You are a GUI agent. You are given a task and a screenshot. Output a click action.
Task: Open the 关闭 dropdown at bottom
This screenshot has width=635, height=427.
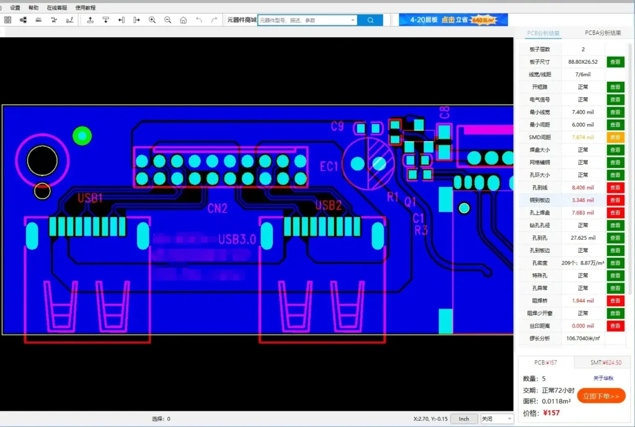click(x=496, y=418)
